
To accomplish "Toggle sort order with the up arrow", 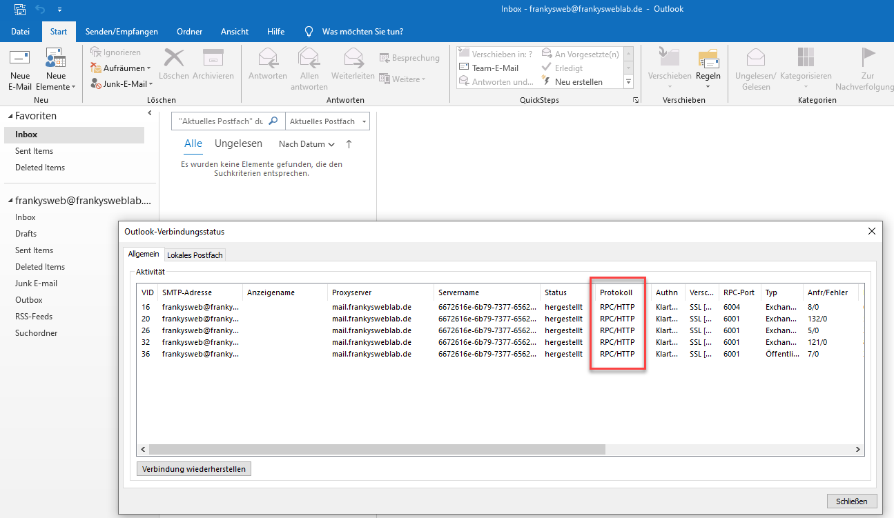I will [349, 143].
